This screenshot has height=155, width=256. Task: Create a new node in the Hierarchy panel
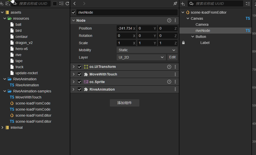click(x=183, y=4)
